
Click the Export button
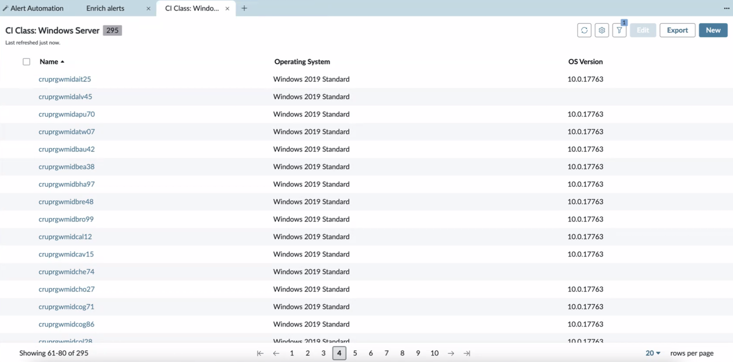tap(677, 30)
